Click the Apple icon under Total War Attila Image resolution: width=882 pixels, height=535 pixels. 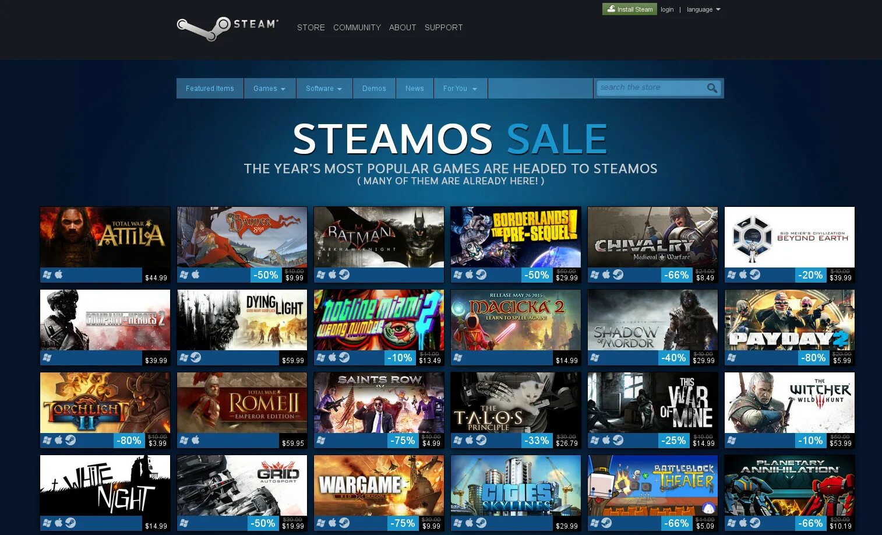tap(58, 274)
